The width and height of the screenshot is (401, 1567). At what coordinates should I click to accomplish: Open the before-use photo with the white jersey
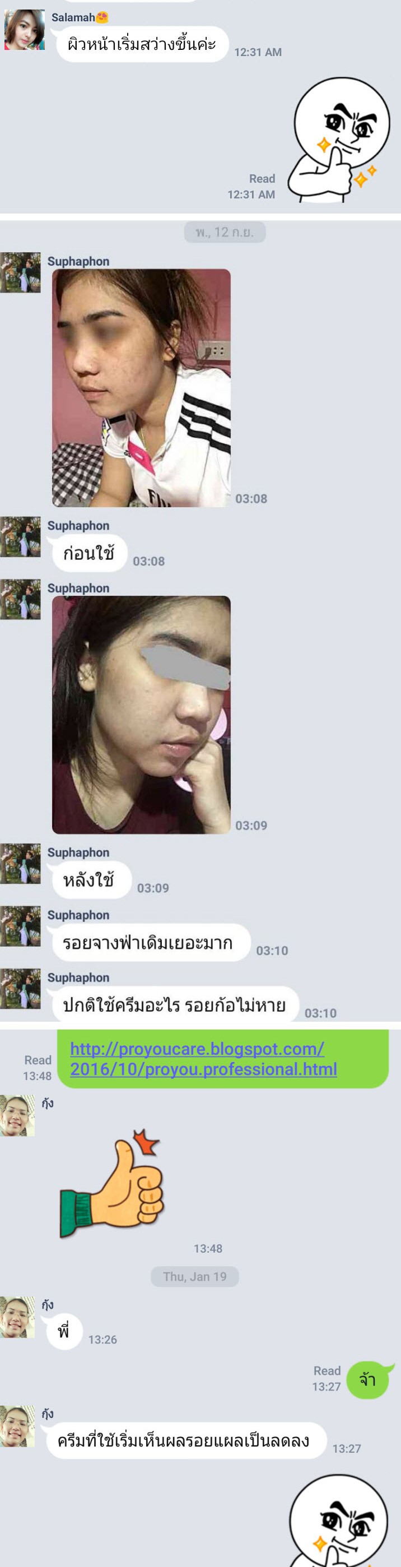click(142, 388)
